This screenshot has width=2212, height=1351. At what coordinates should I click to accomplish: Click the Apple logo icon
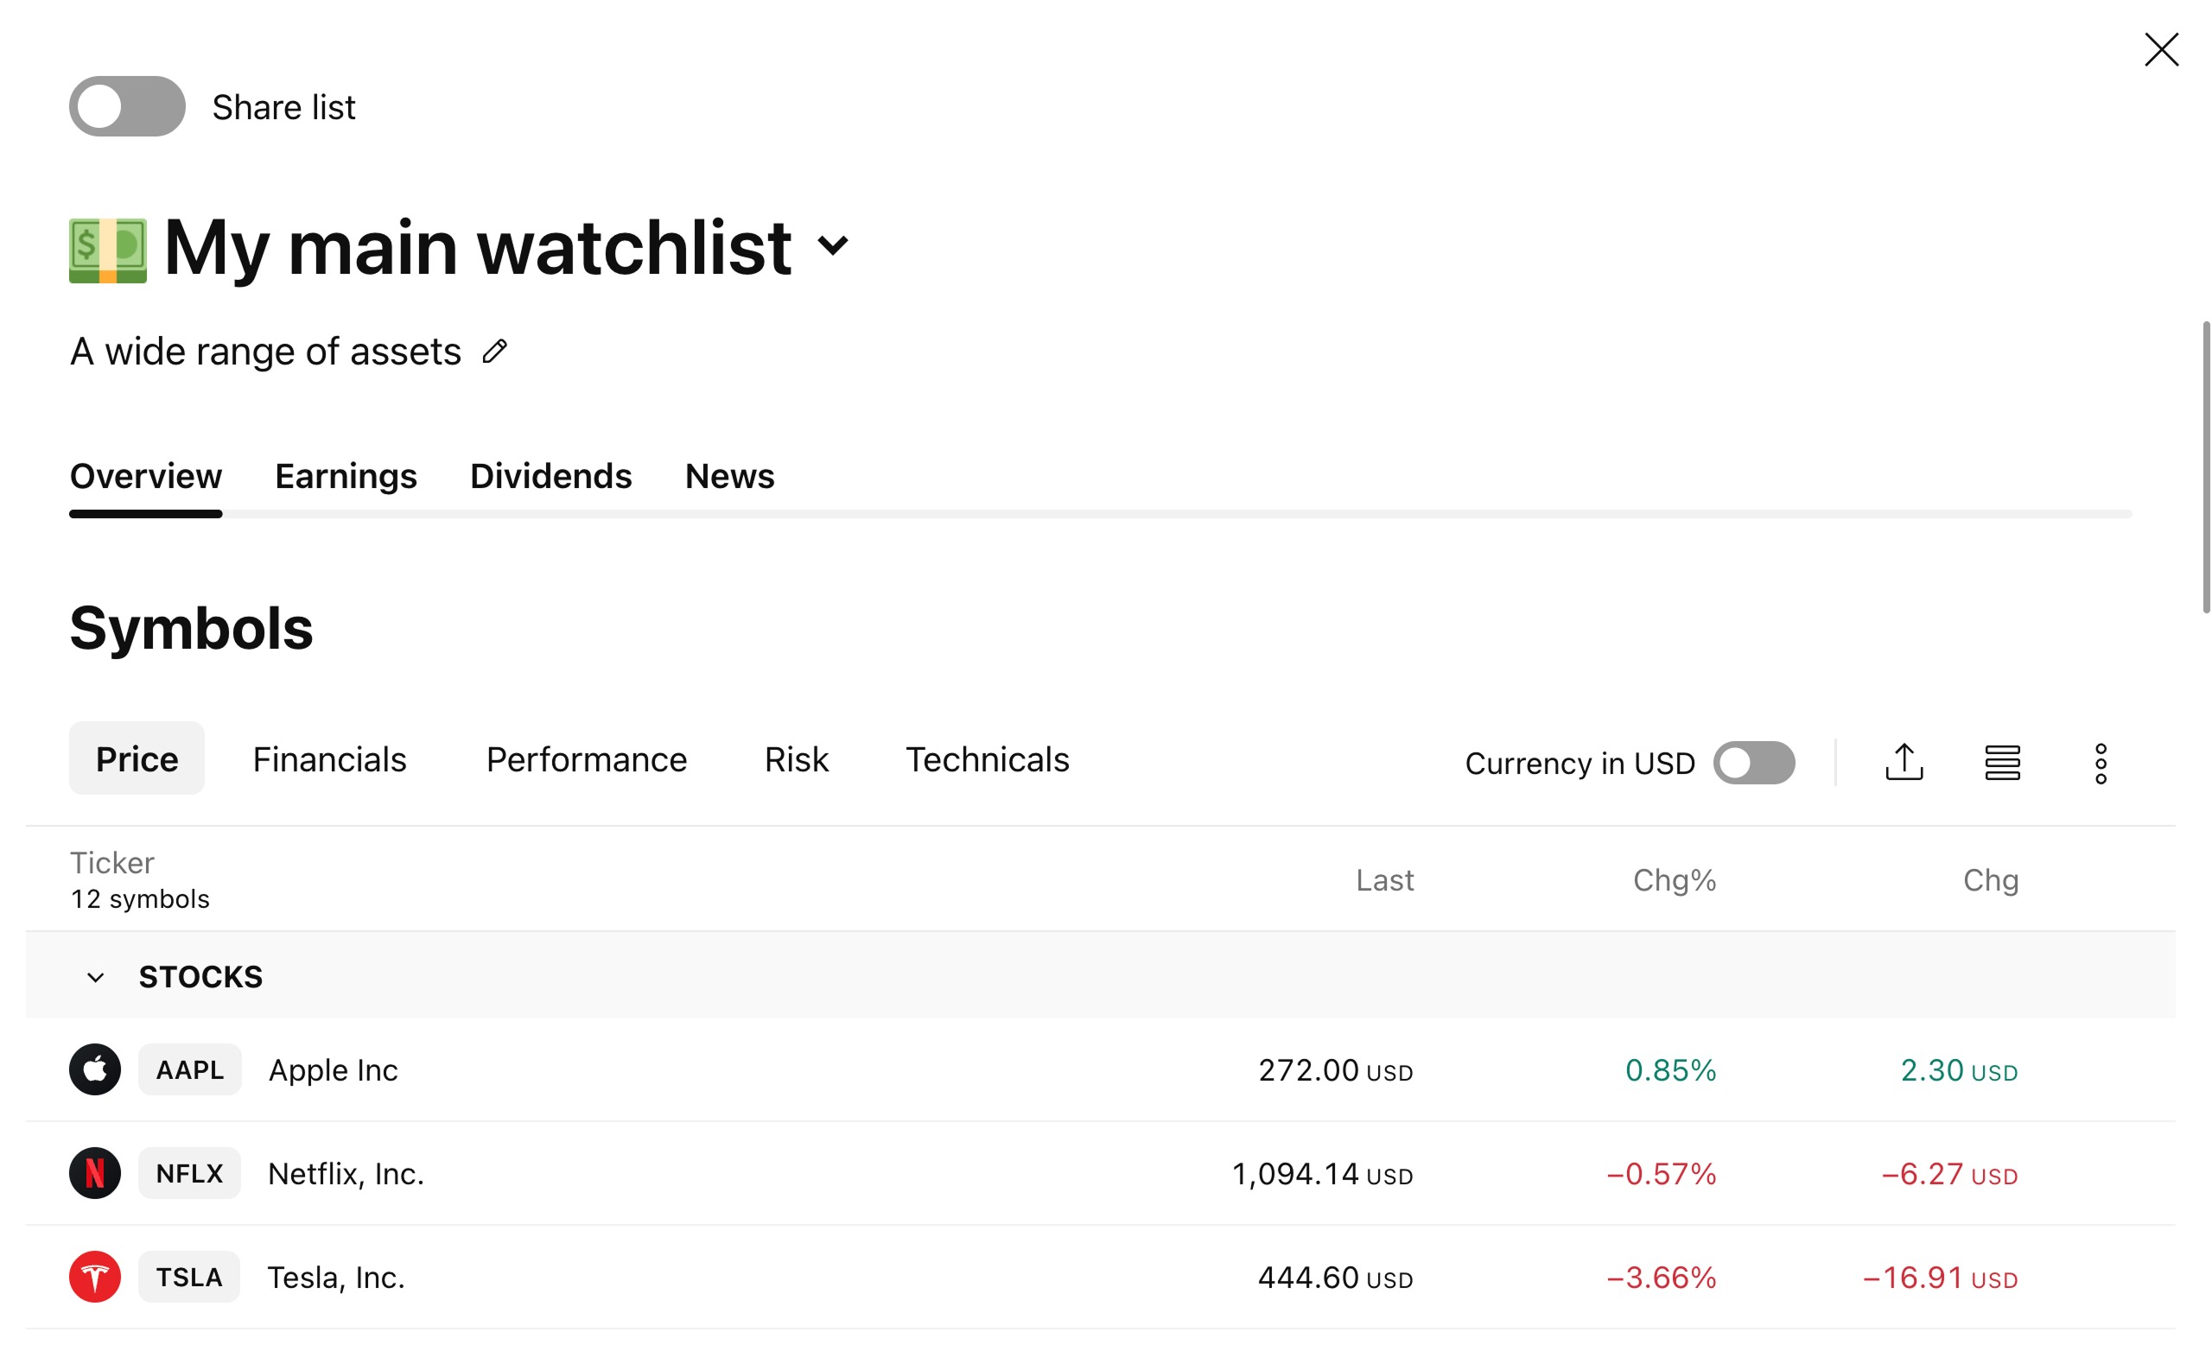[95, 1069]
